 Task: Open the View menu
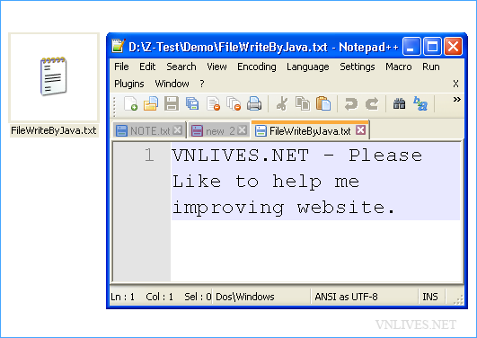point(216,67)
